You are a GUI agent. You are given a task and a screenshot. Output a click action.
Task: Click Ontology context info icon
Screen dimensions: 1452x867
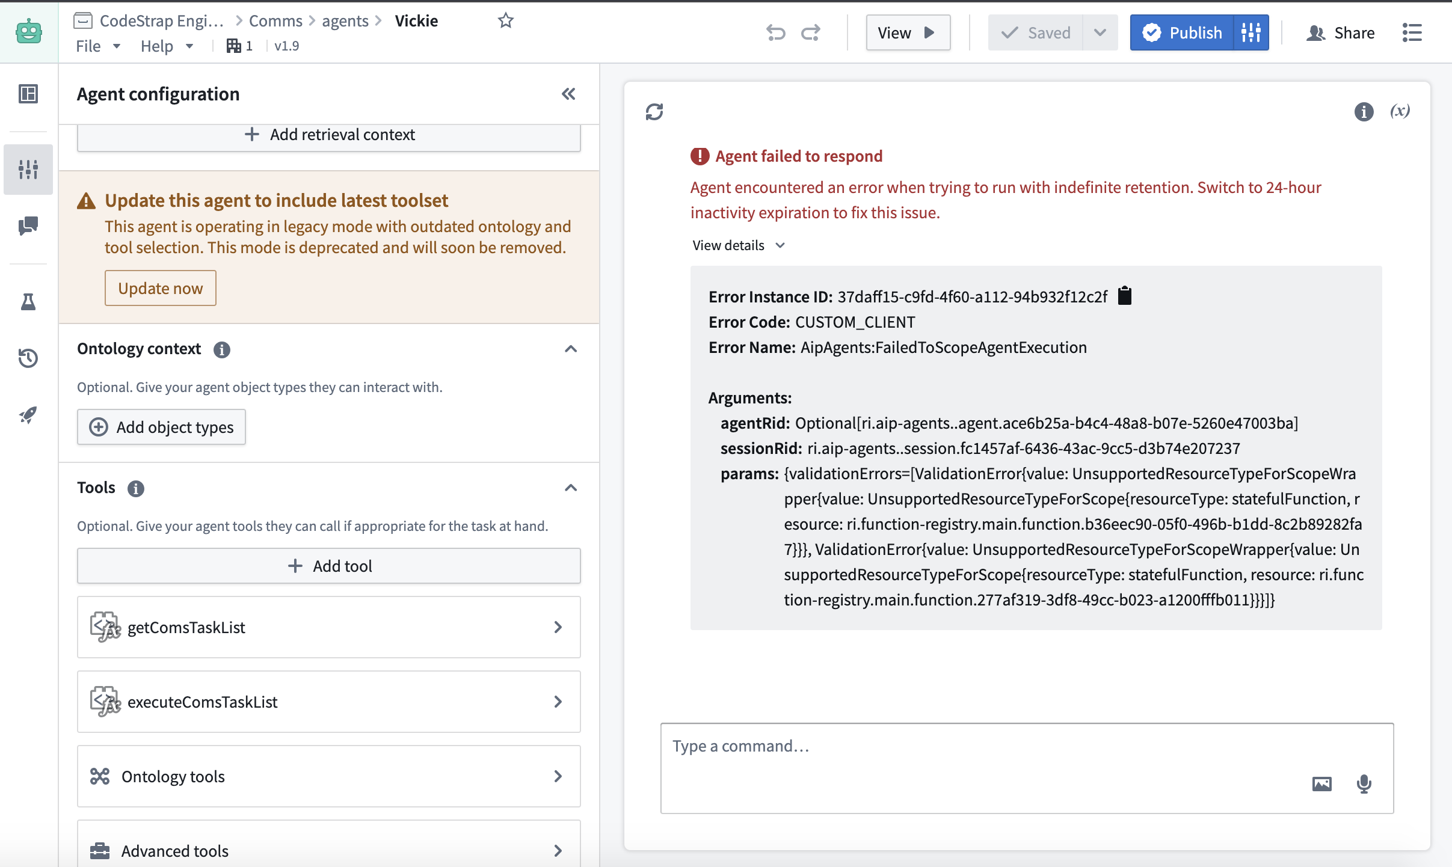click(x=222, y=350)
